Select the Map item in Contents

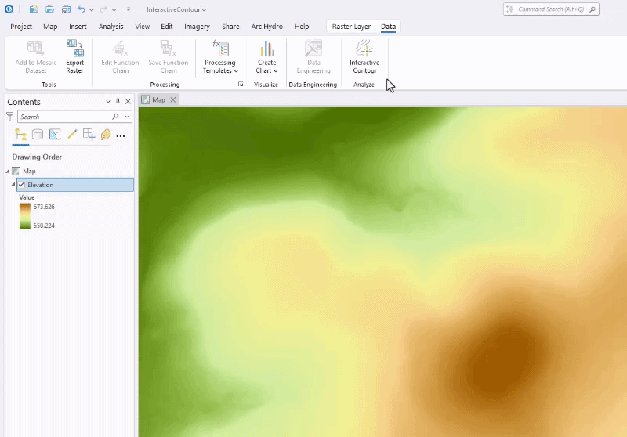[x=29, y=171]
